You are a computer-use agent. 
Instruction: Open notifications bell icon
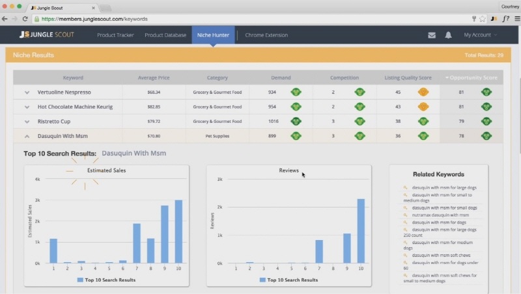coord(448,35)
